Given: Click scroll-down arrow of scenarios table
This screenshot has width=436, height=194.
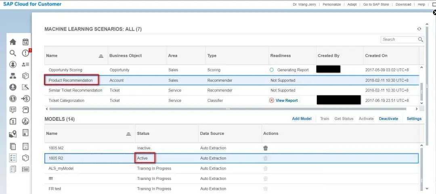Looking at the screenshot, I should click(421, 103).
